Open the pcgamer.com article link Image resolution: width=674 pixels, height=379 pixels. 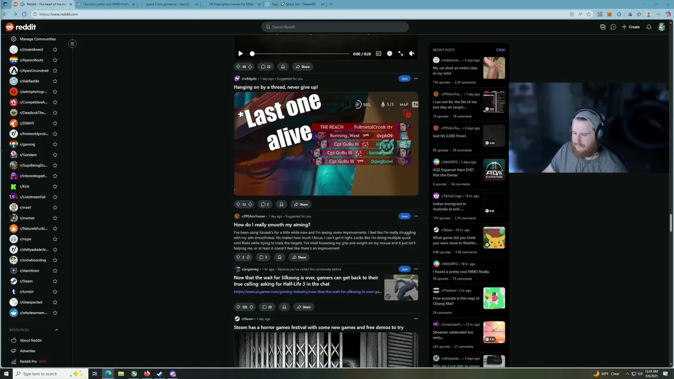308,292
